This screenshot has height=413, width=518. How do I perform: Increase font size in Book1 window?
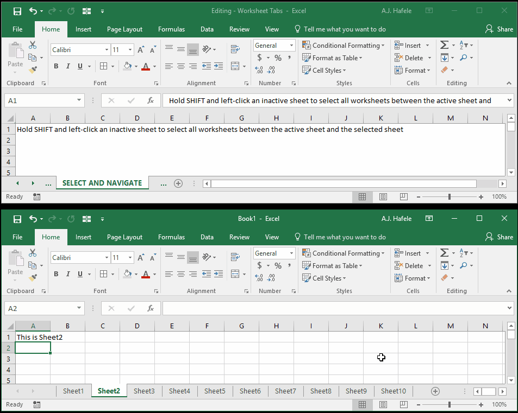(x=141, y=258)
